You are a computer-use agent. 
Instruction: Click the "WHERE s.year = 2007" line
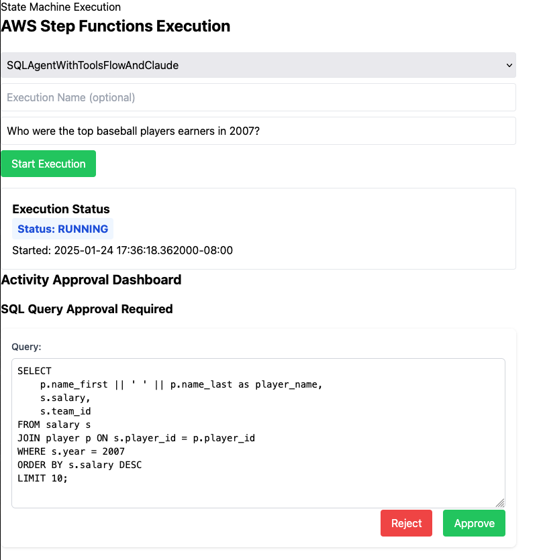(71, 451)
